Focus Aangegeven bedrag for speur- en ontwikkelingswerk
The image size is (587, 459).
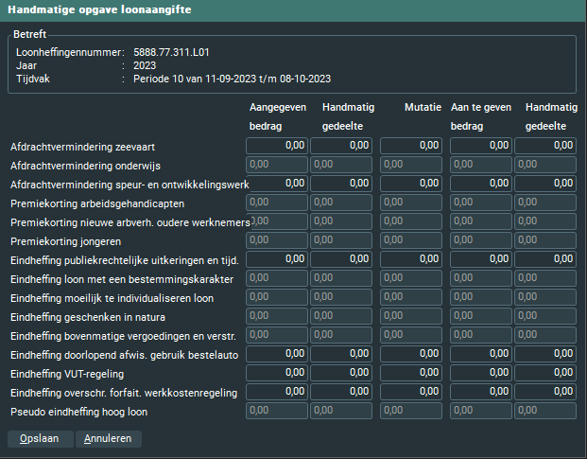276,184
